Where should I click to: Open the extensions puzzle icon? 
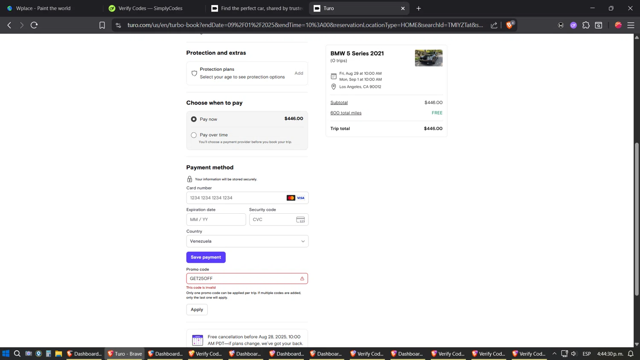[x=586, y=25]
